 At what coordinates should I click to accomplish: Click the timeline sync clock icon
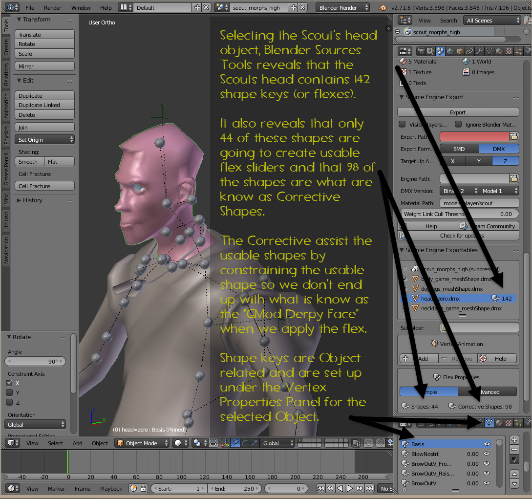click(133, 488)
